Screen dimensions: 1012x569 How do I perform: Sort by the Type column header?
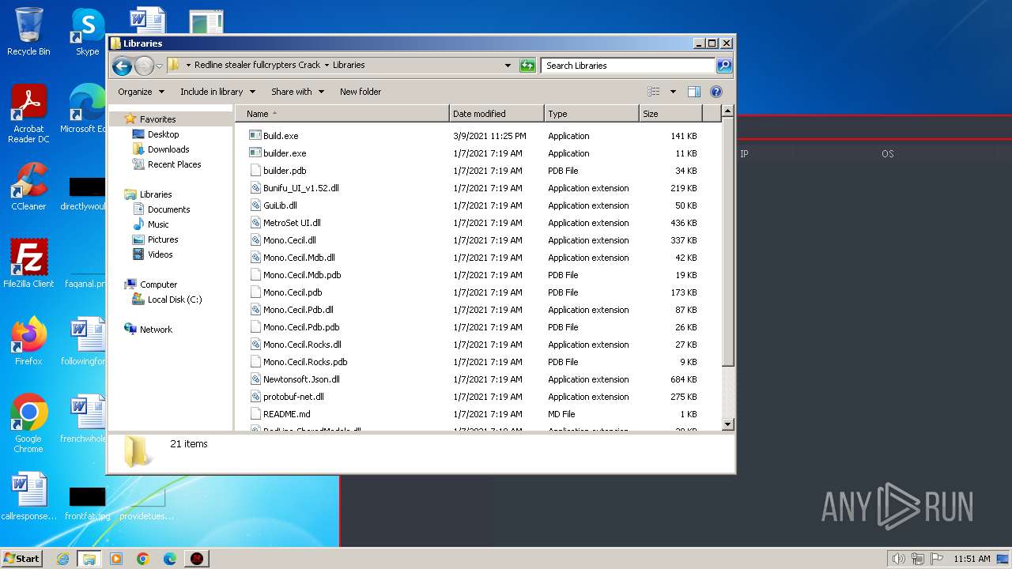tap(591, 114)
